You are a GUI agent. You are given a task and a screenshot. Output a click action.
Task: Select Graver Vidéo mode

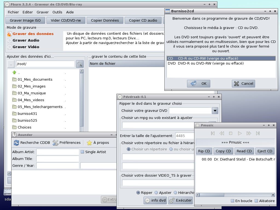point(10,47)
